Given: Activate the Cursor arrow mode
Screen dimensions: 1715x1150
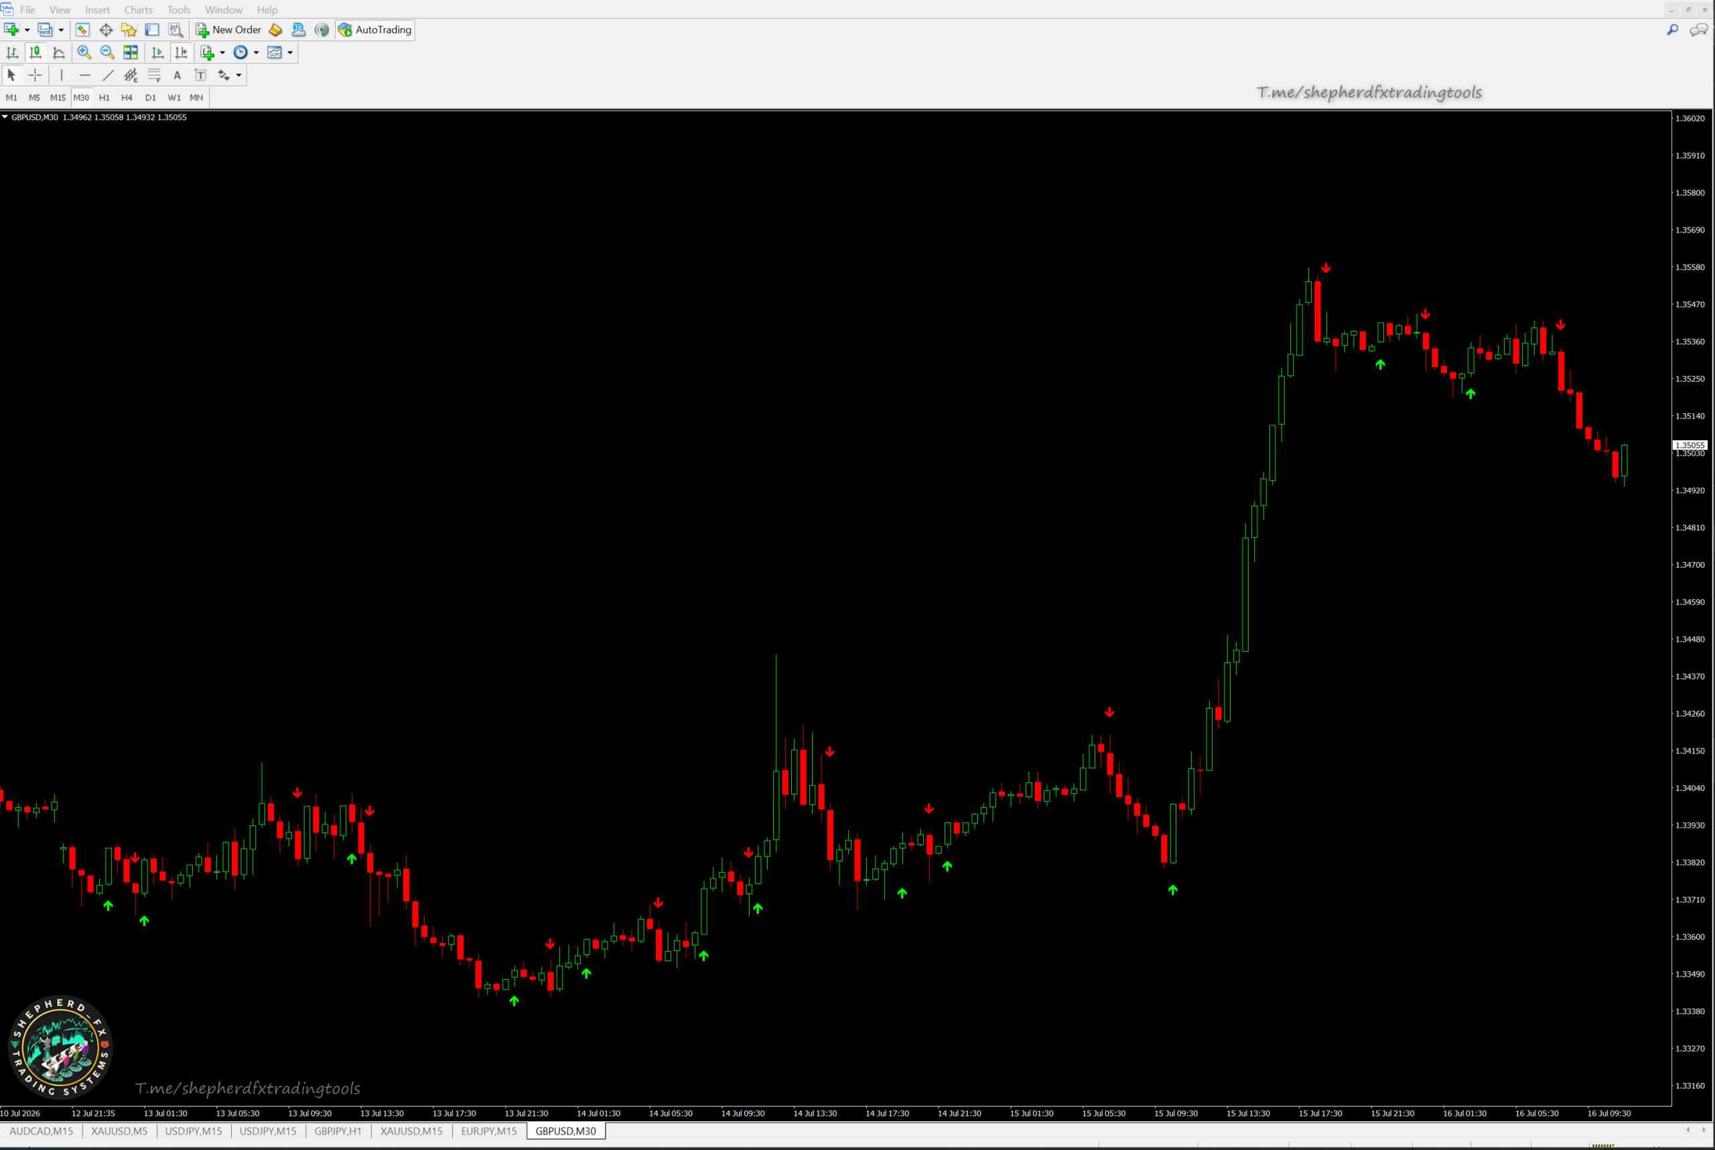Looking at the screenshot, I should click(12, 75).
